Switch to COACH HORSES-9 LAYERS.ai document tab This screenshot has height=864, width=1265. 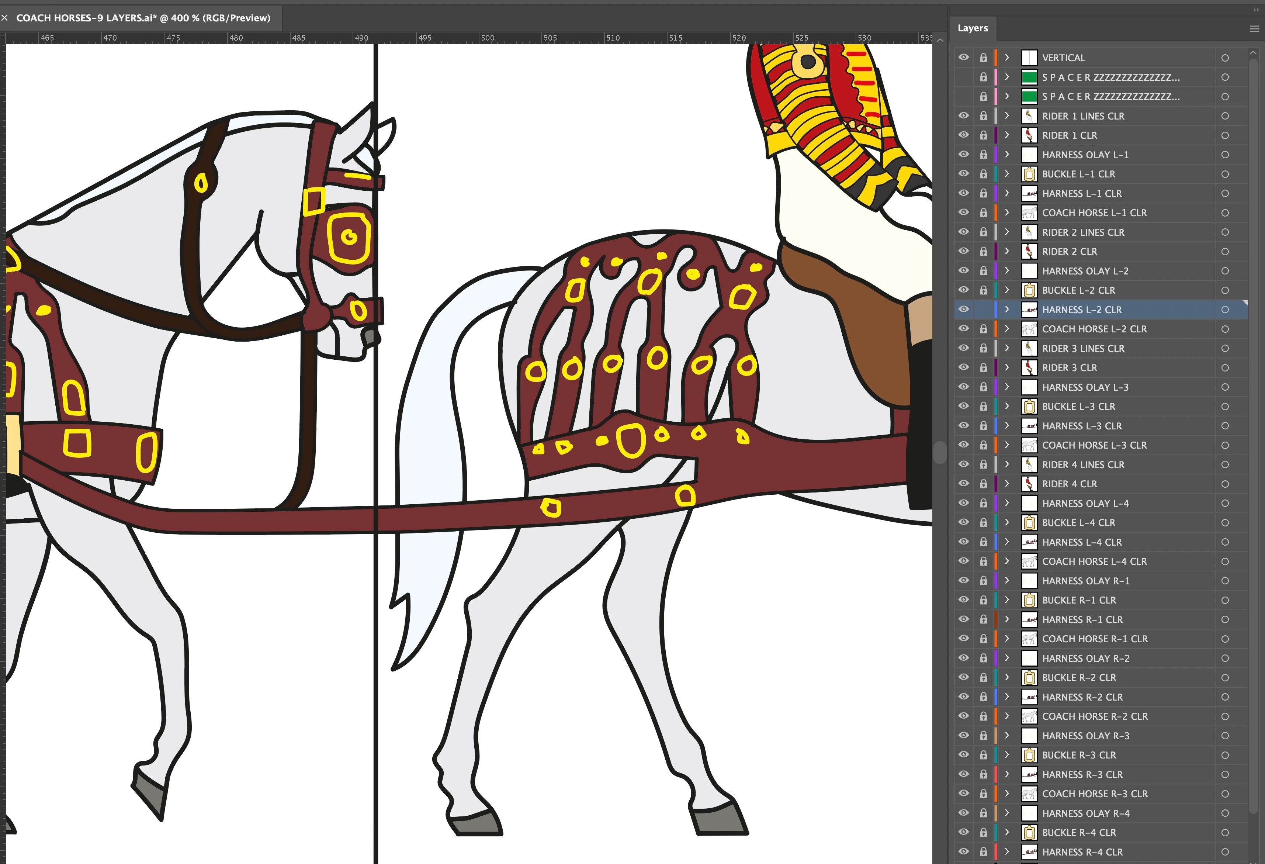pos(143,18)
